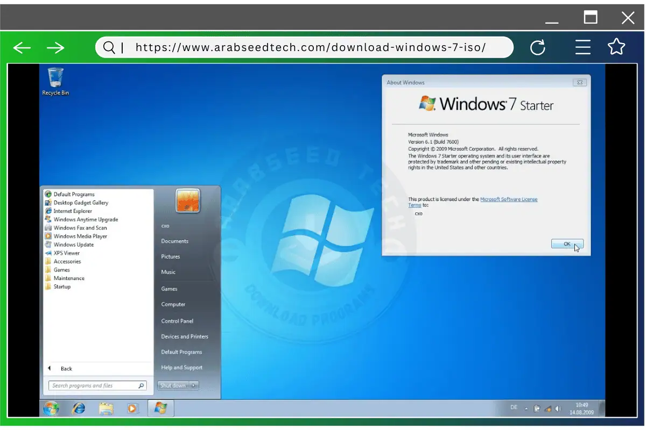Screen dimensions: 646x430
Task: Refresh the current webpage
Action: click(x=538, y=47)
